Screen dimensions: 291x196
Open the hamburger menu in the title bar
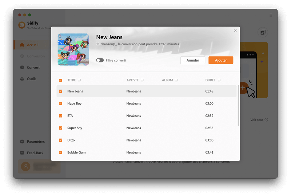click(271, 15)
